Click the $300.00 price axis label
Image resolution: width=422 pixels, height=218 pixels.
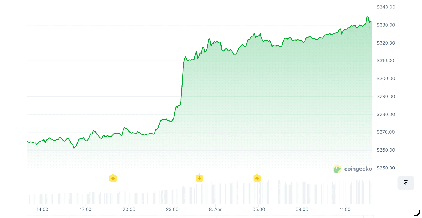tap(386, 79)
